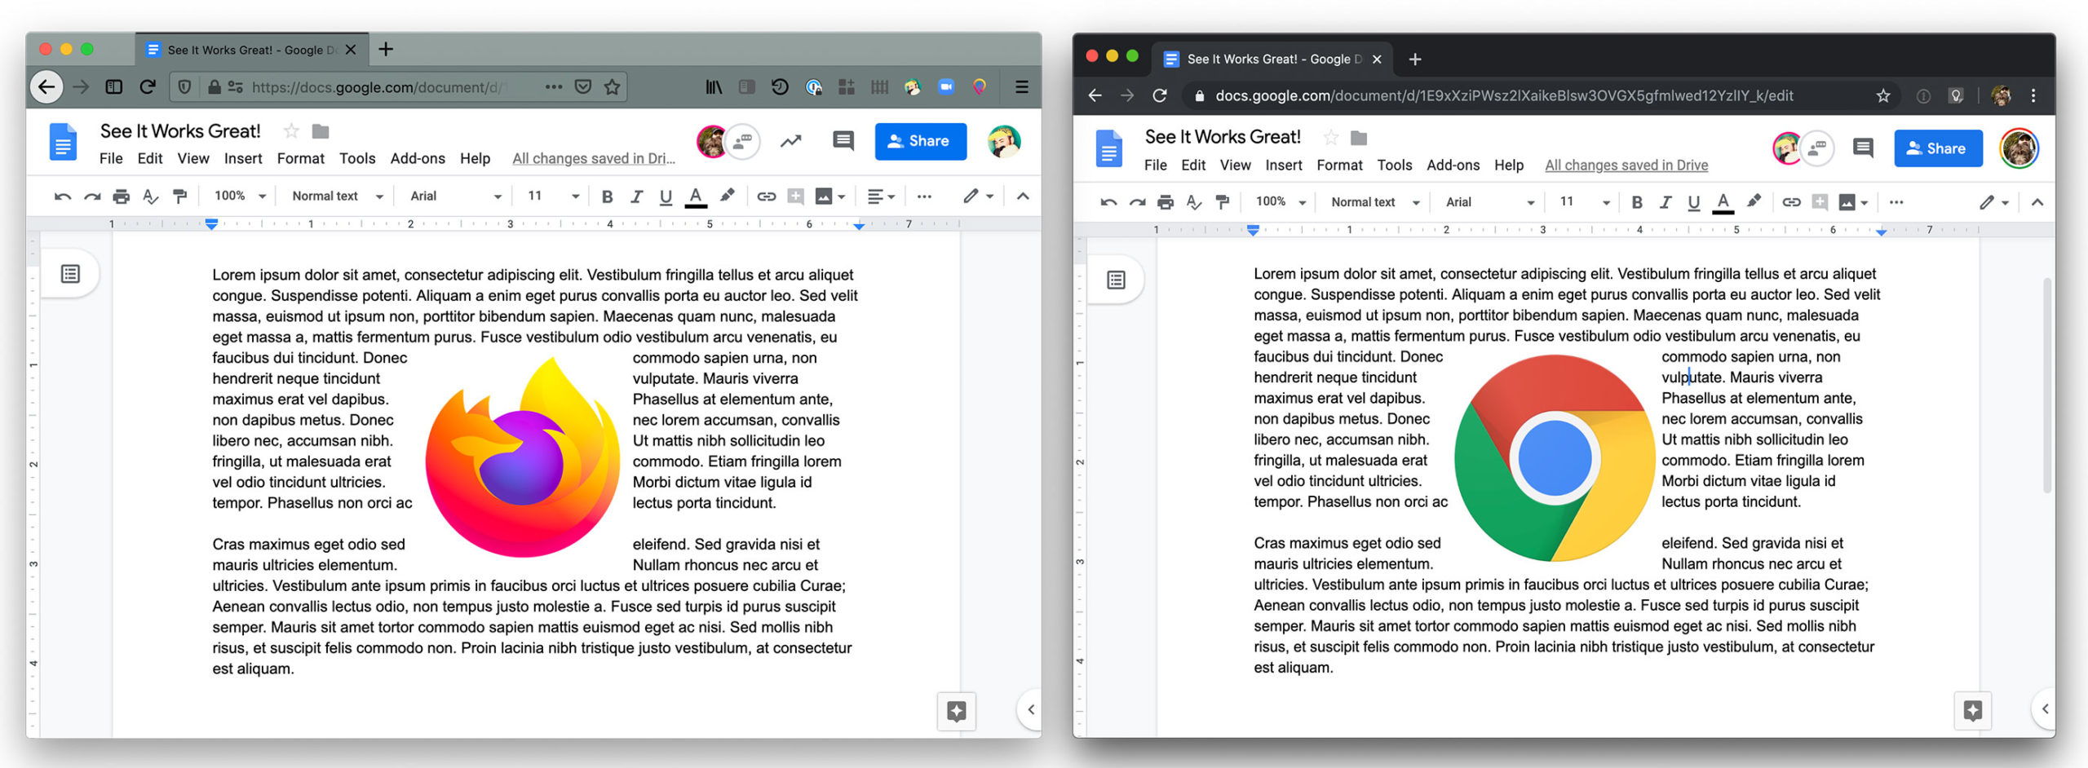Viewport: 2088px width, 768px height.
Task: Click Move to folder icon in Firefox window
Action: [321, 131]
